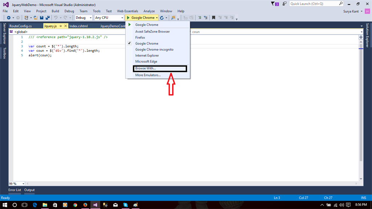Toggle pin on the Jquery.js tab
Viewport: 372px width, 209px height.
click(x=61, y=26)
